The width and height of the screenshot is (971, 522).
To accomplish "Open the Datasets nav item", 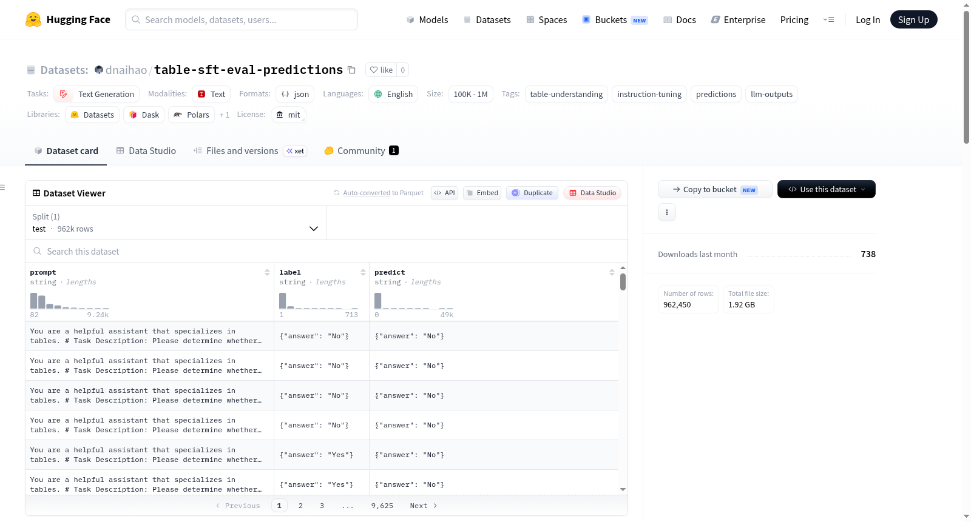I will tap(487, 19).
